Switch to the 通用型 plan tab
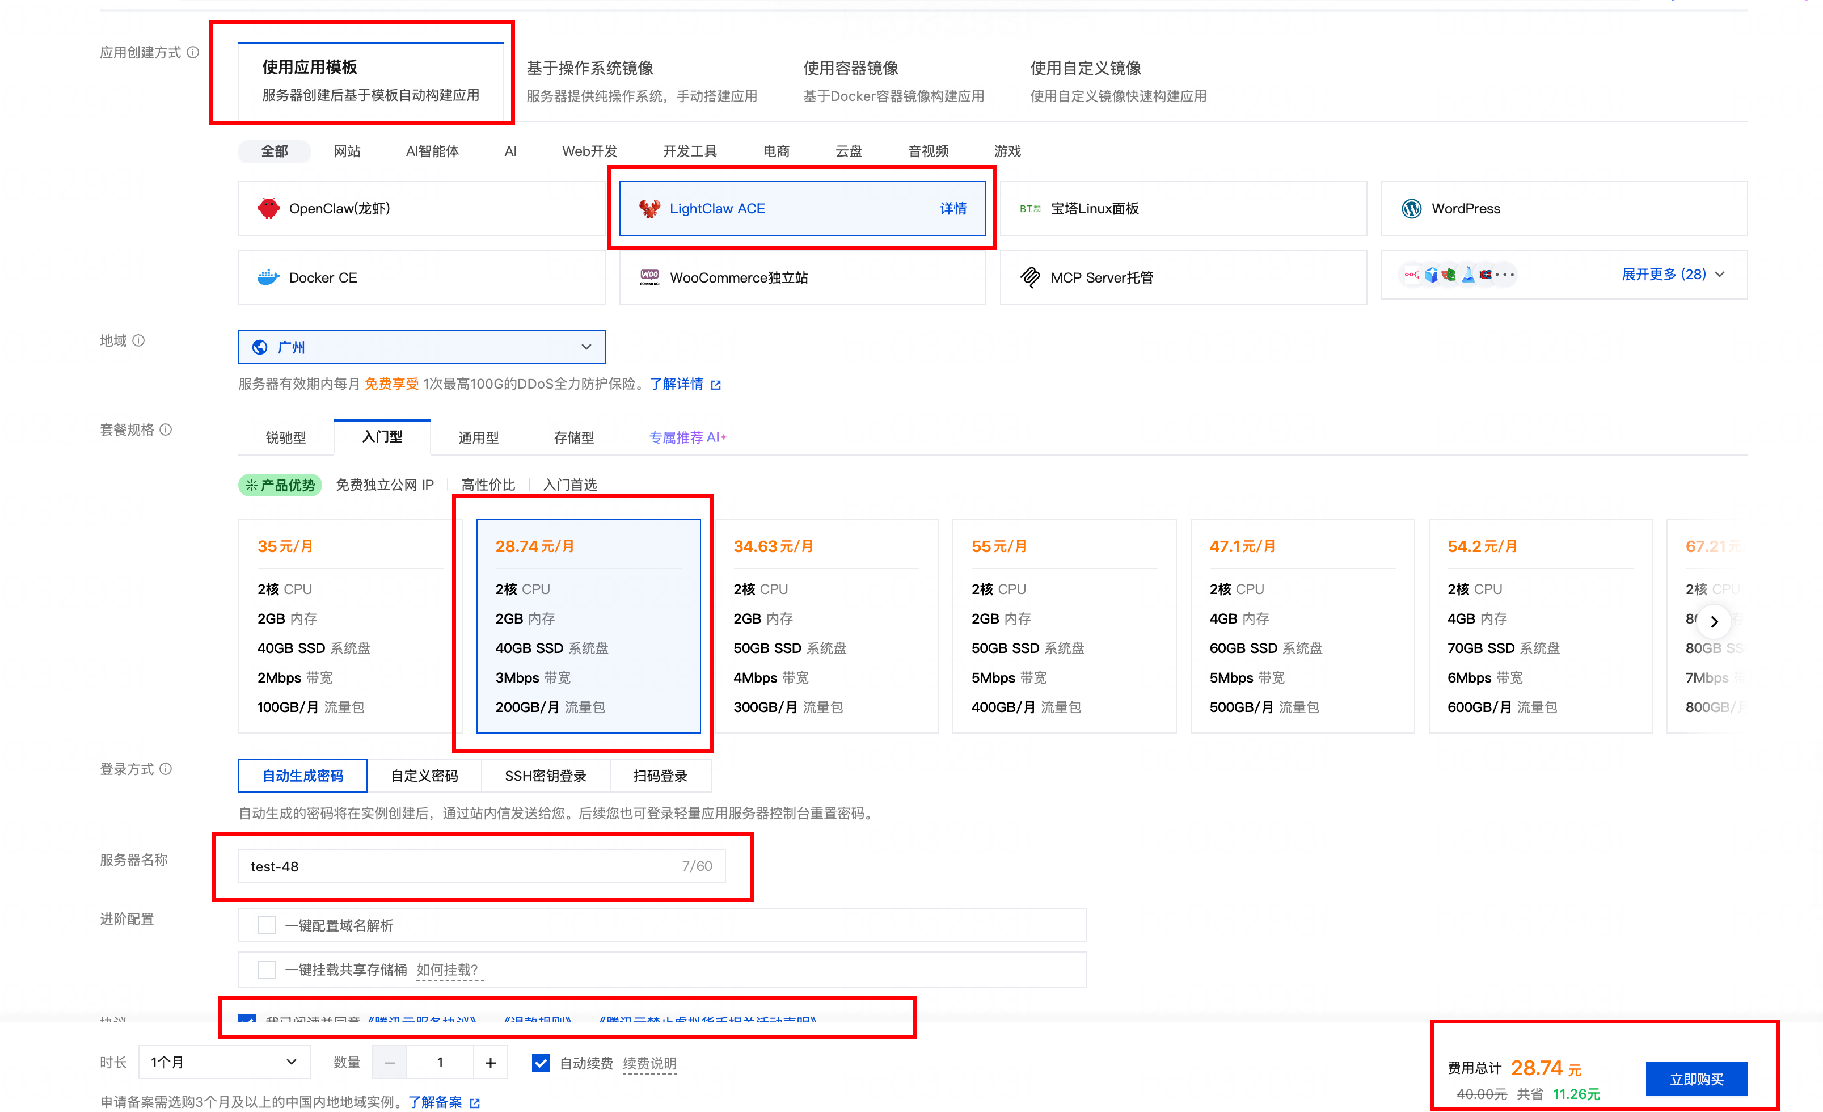Viewport: 1823px width, 1112px height. [478, 437]
